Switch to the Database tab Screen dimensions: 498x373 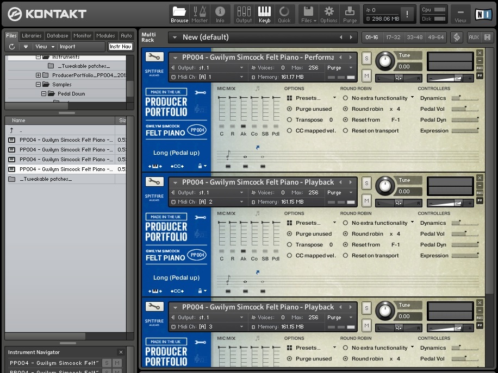(58, 35)
